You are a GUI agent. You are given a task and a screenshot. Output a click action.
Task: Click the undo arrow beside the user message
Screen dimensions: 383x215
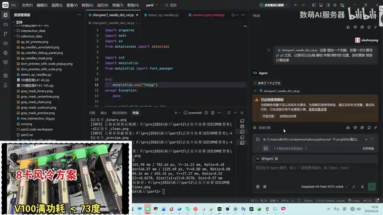click(x=268, y=50)
